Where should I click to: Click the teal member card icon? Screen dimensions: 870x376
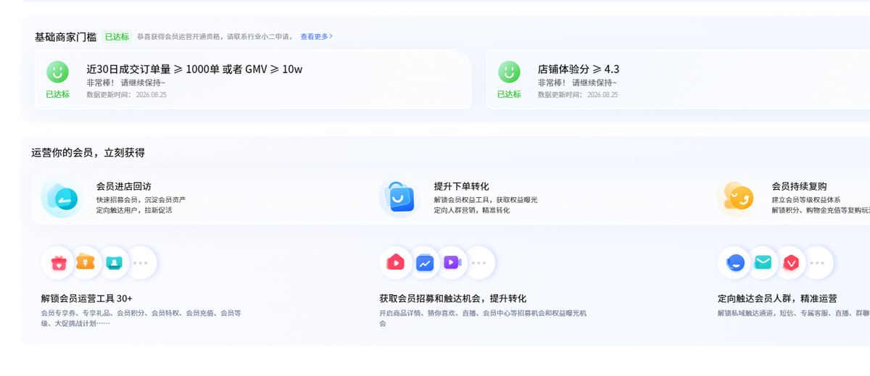(x=114, y=263)
